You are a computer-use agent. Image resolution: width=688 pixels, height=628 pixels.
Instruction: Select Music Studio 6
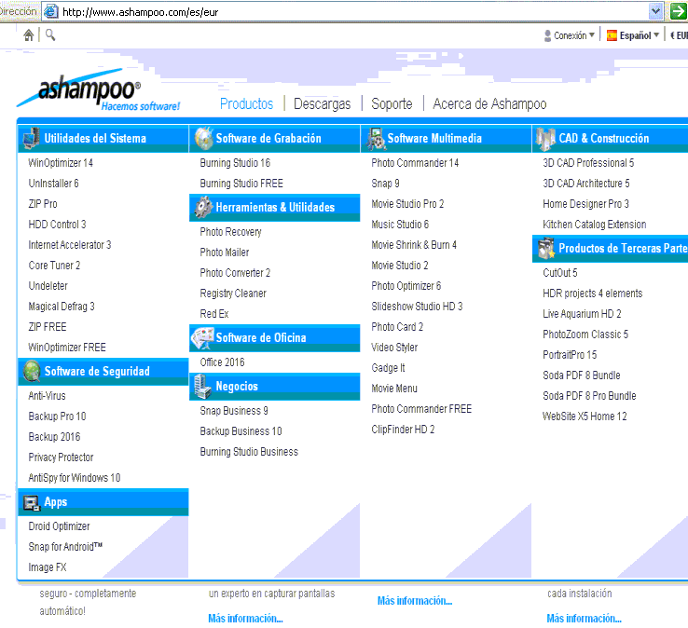pyautogui.click(x=400, y=225)
